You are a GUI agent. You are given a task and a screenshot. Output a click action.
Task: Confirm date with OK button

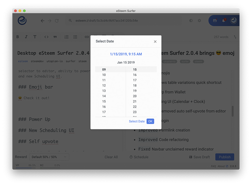[x=150, y=122]
